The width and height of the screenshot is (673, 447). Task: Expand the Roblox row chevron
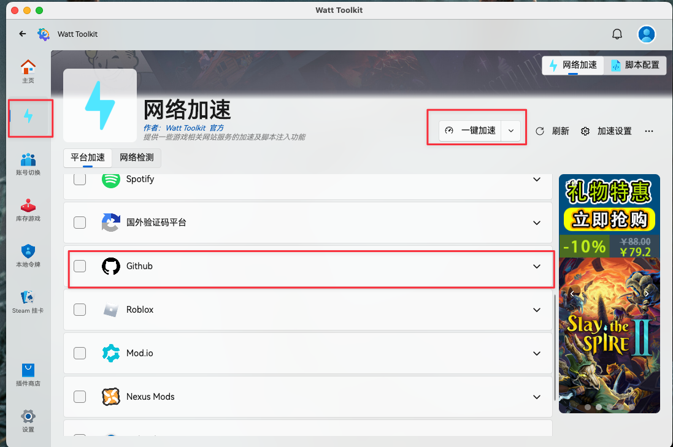point(537,310)
